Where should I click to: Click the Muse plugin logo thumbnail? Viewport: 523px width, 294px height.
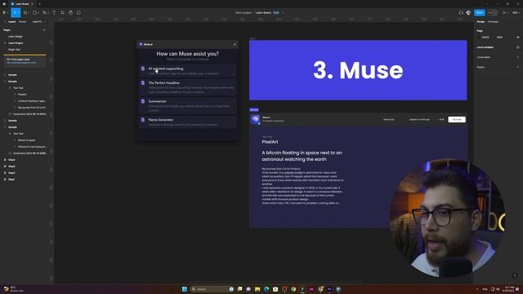255,119
